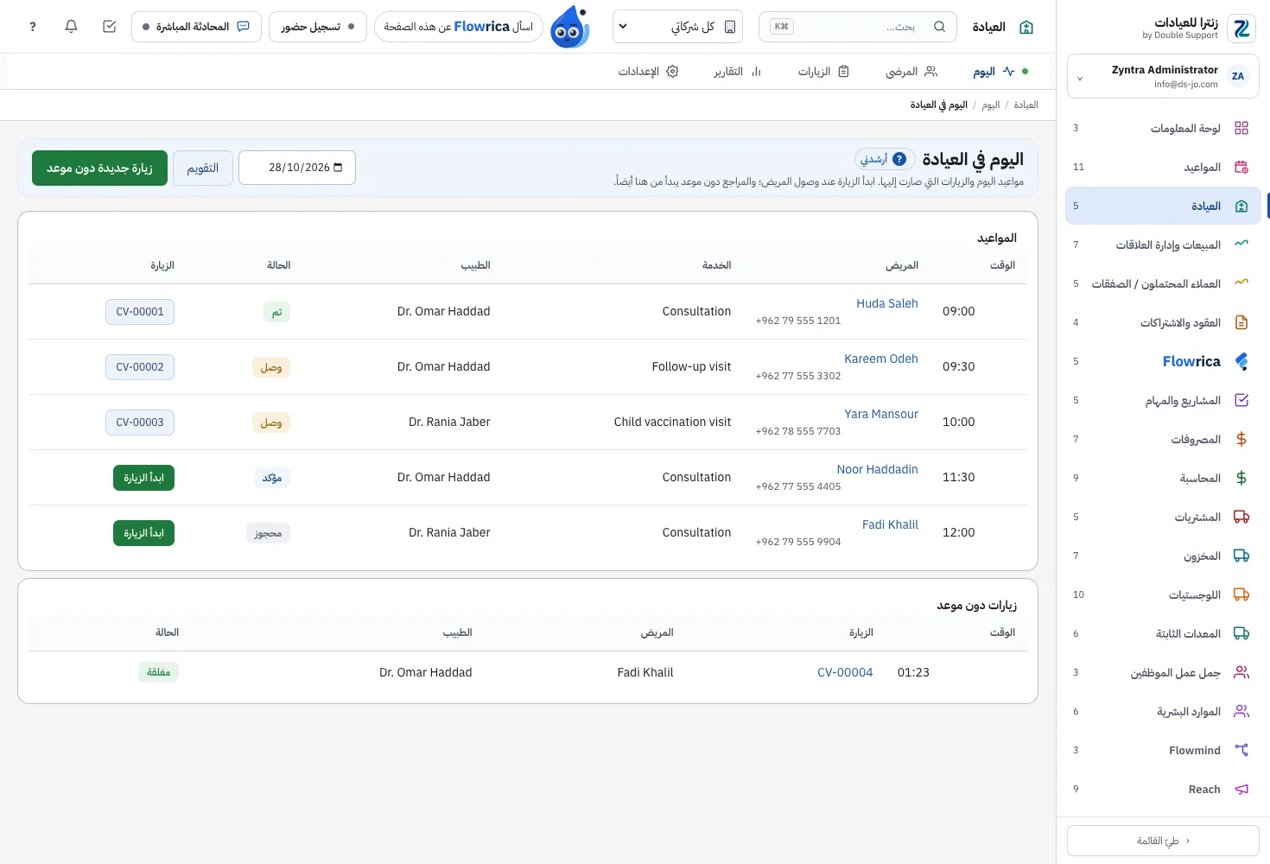This screenshot has width=1270, height=864.
Task: Open visit CV-00002
Action: coord(140,367)
